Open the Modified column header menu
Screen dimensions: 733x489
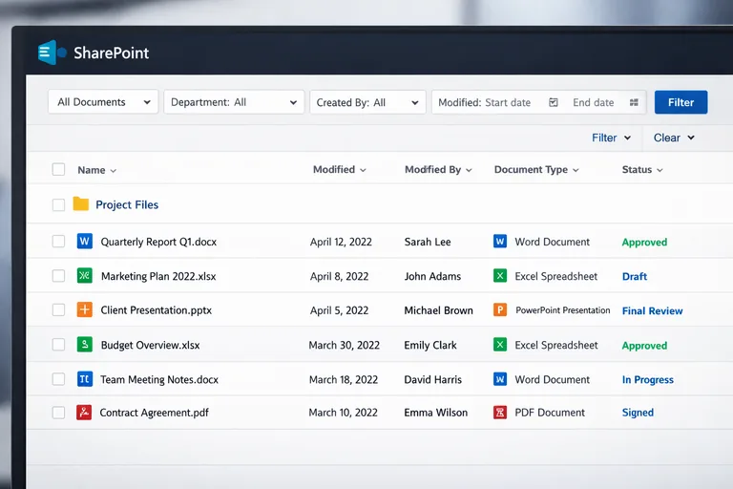pos(340,169)
